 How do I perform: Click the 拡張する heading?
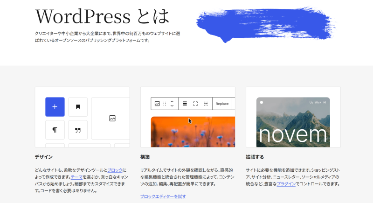tap(255, 157)
